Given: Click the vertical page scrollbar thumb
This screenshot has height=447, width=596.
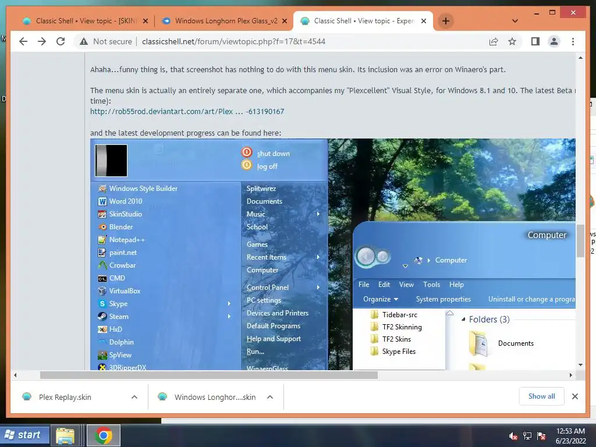Looking at the screenshot, I should pos(580,240).
